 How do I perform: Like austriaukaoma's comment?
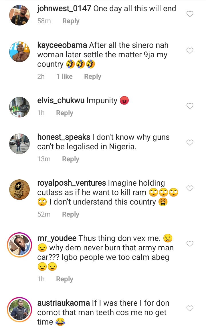190,308
